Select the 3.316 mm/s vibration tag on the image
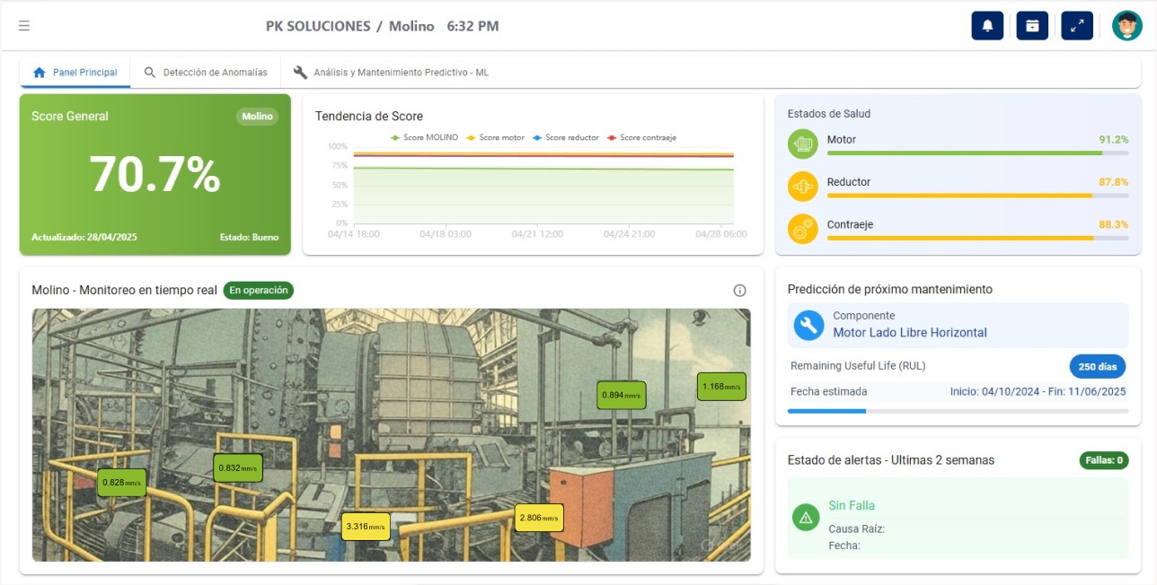Image resolution: width=1157 pixels, height=585 pixels. tap(366, 527)
